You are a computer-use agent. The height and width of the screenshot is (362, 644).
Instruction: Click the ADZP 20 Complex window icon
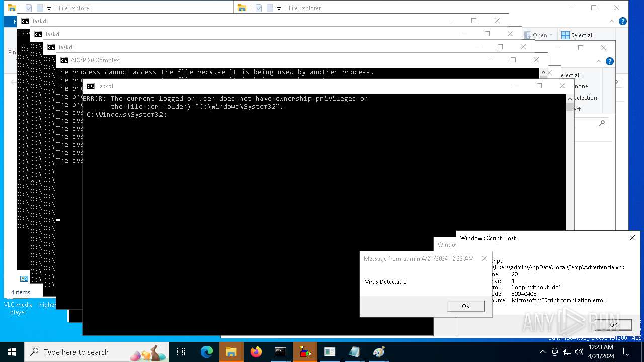coord(64,60)
